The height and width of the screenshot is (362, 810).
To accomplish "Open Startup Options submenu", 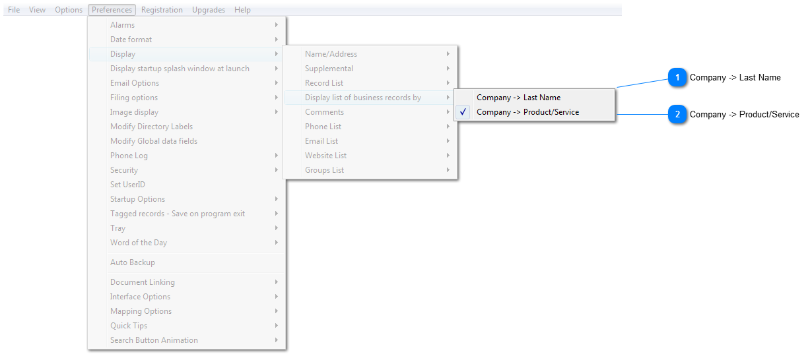I will 187,199.
